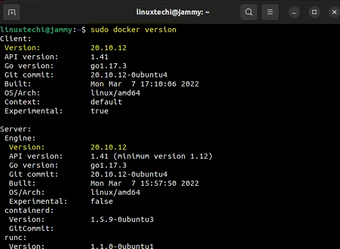
Task: Click the Client version 20.10.12 value
Action: click(109, 48)
